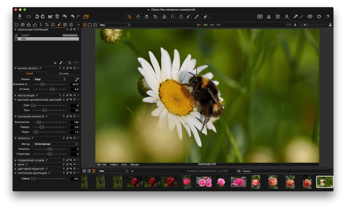Viewport: 346px width, 209px height.
Task: Click the trash can delete icon
Action: click(57, 16)
